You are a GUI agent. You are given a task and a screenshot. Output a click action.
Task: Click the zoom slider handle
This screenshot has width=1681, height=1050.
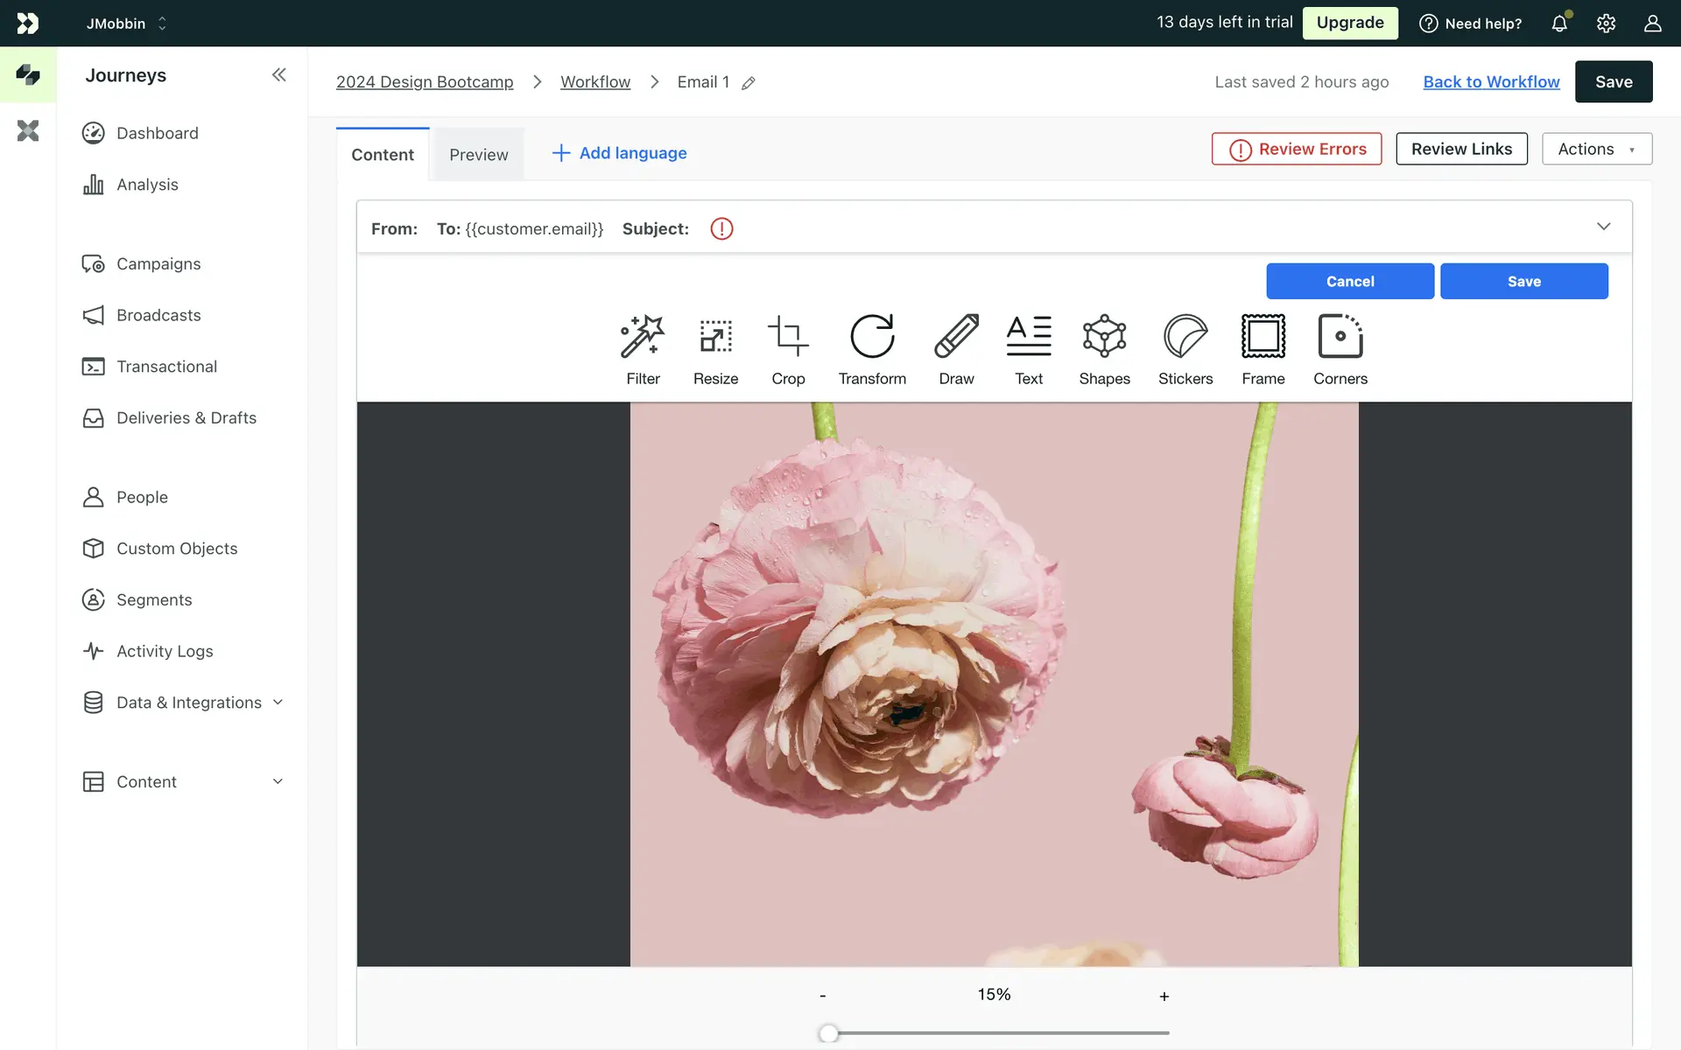[x=828, y=1033]
